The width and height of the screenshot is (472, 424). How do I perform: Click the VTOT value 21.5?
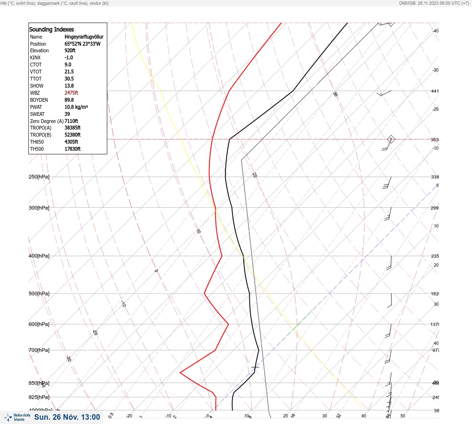[x=69, y=72]
